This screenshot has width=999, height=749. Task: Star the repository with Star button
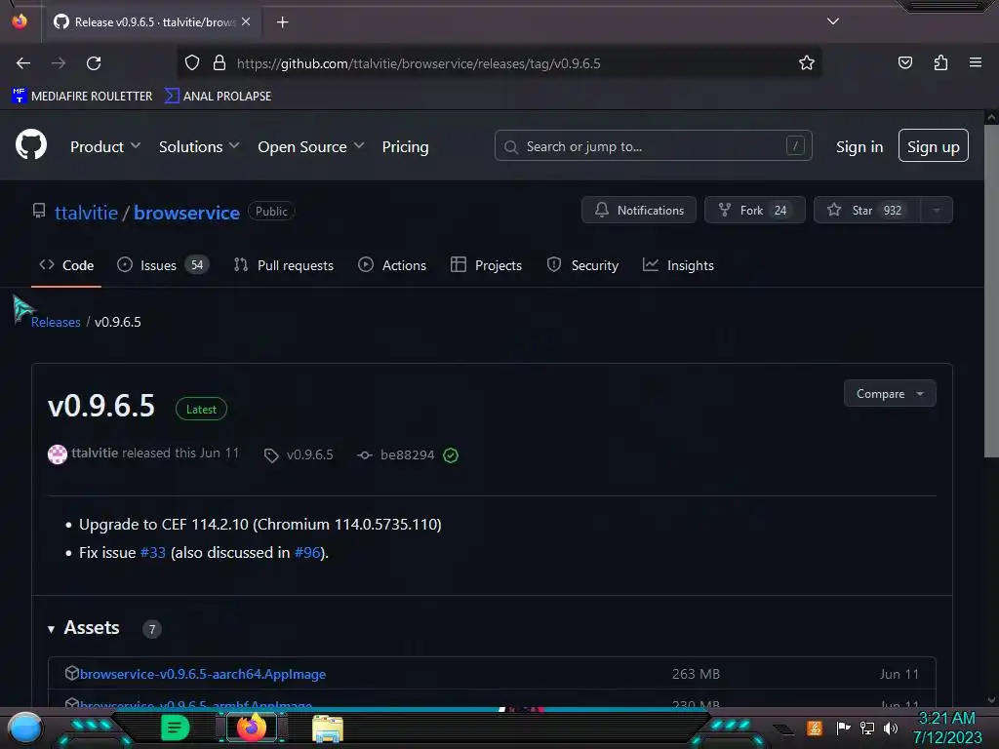(867, 211)
